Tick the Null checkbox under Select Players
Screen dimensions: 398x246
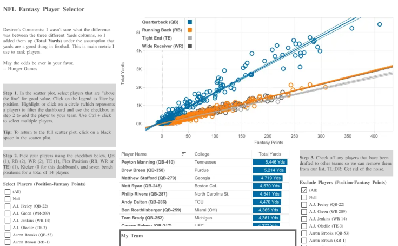point(8,199)
